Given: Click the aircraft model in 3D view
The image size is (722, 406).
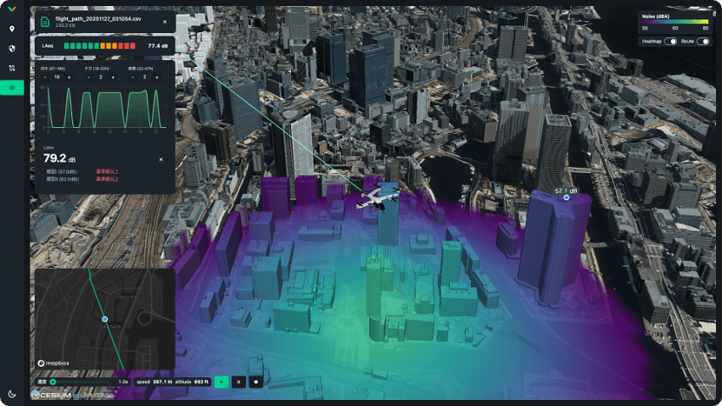Looking at the screenshot, I should point(377,200).
